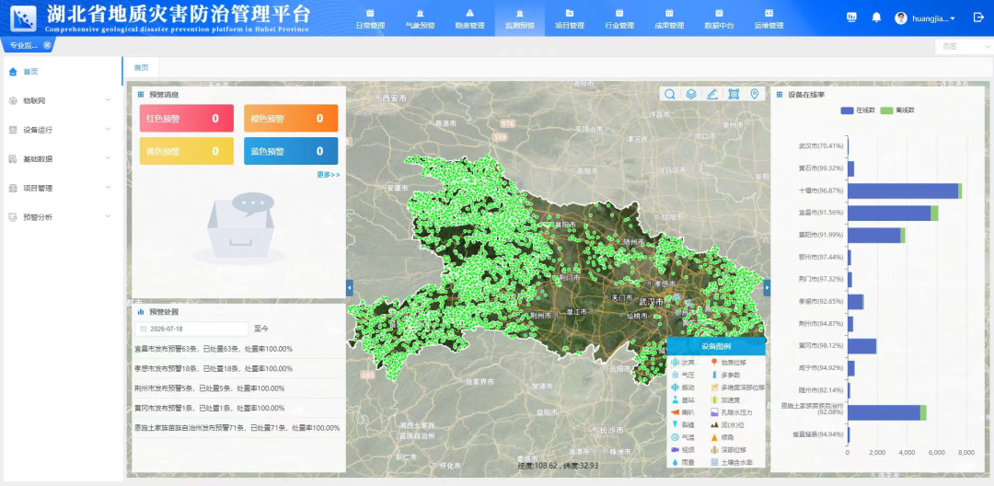Expand the 预警分析 sidebar menu

tap(60, 217)
